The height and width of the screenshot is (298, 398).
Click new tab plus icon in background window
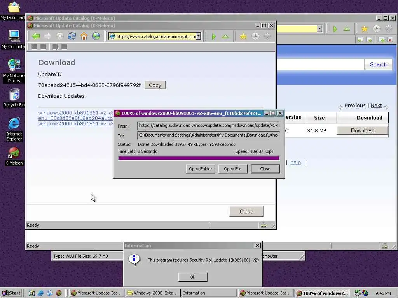pos(382,40)
